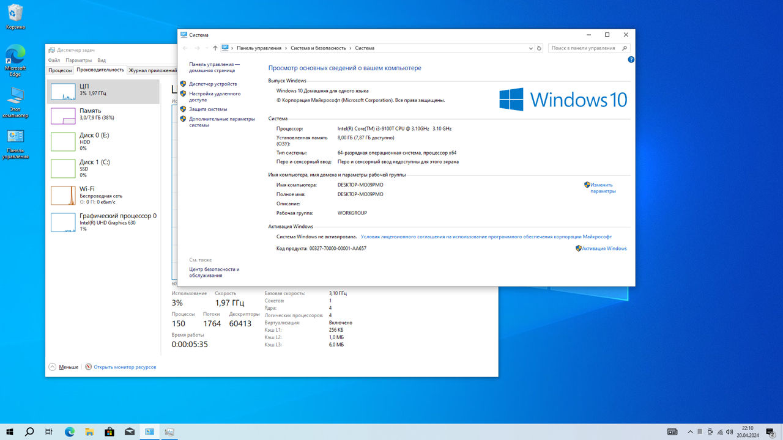This screenshot has width=783, height=440.
Task: Open Панель управления desktop icon
Action: tap(15, 144)
